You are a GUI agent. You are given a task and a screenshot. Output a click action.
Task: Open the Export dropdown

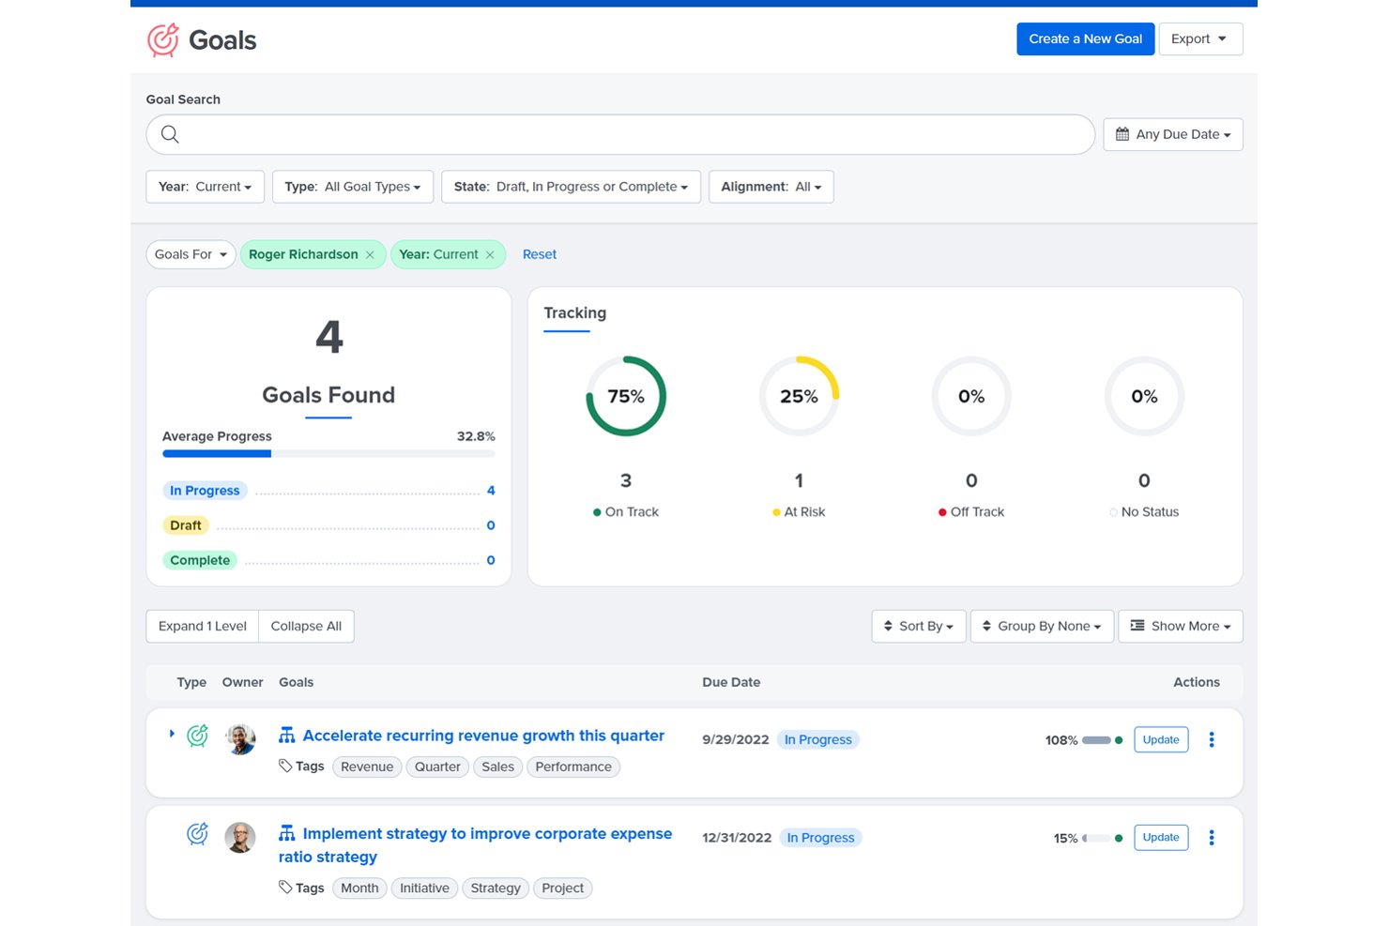(x=1200, y=38)
